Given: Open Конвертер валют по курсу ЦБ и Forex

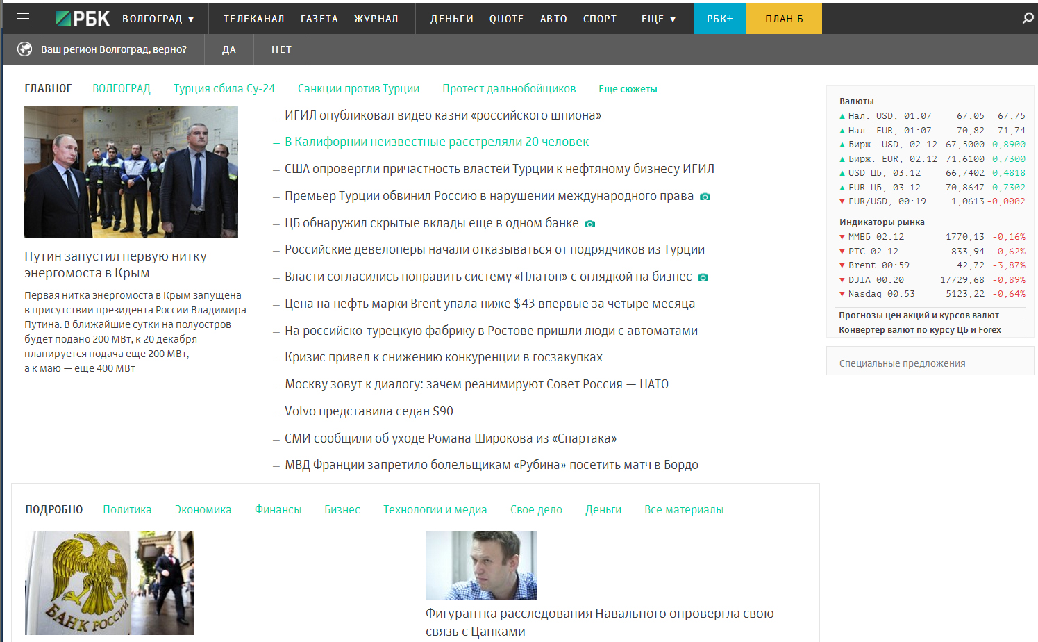Looking at the screenshot, I should pos(920,330).
